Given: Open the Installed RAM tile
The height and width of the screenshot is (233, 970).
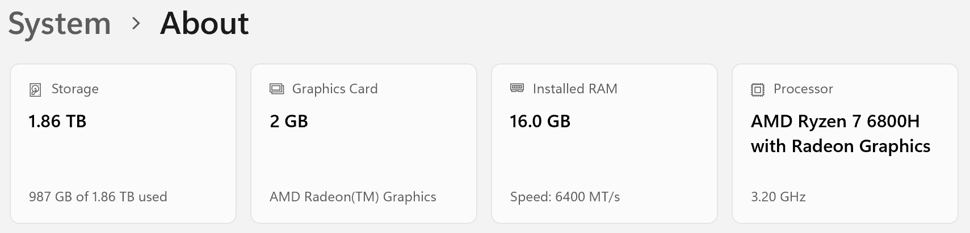Looking at the screenshot, I should point(604,158).
